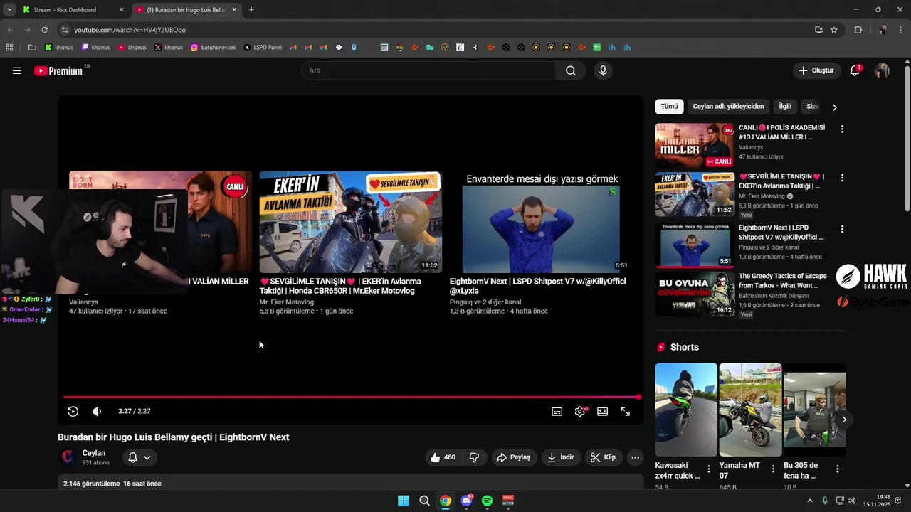Image resolution: width=911 pixels, height=512 pixels.
Task: Open options for Yamaha MT 07 Short
Action: tap(773, 469)
